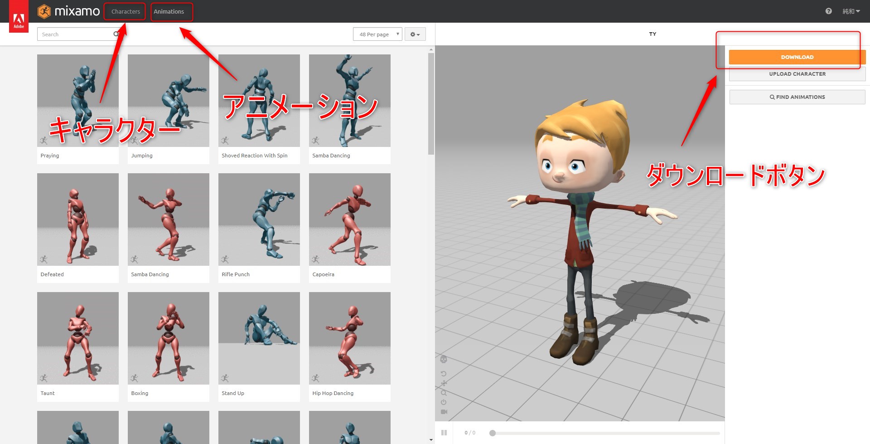870x444 pixels.
Task: Click the animation timeline slider handle
Action: click(493, 433)
